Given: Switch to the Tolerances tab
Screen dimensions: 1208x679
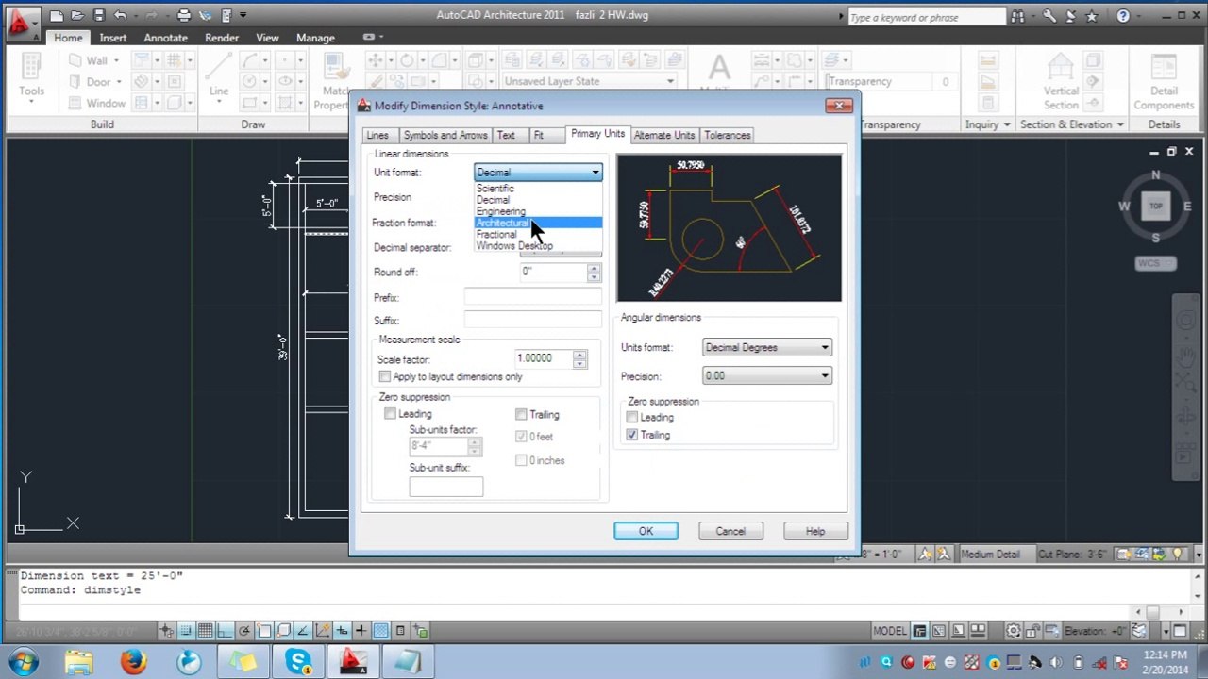Looking at the screenshot, I should [728, 136].
